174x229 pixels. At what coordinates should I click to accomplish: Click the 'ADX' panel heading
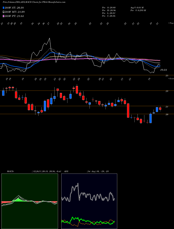(x=66, y=171)
